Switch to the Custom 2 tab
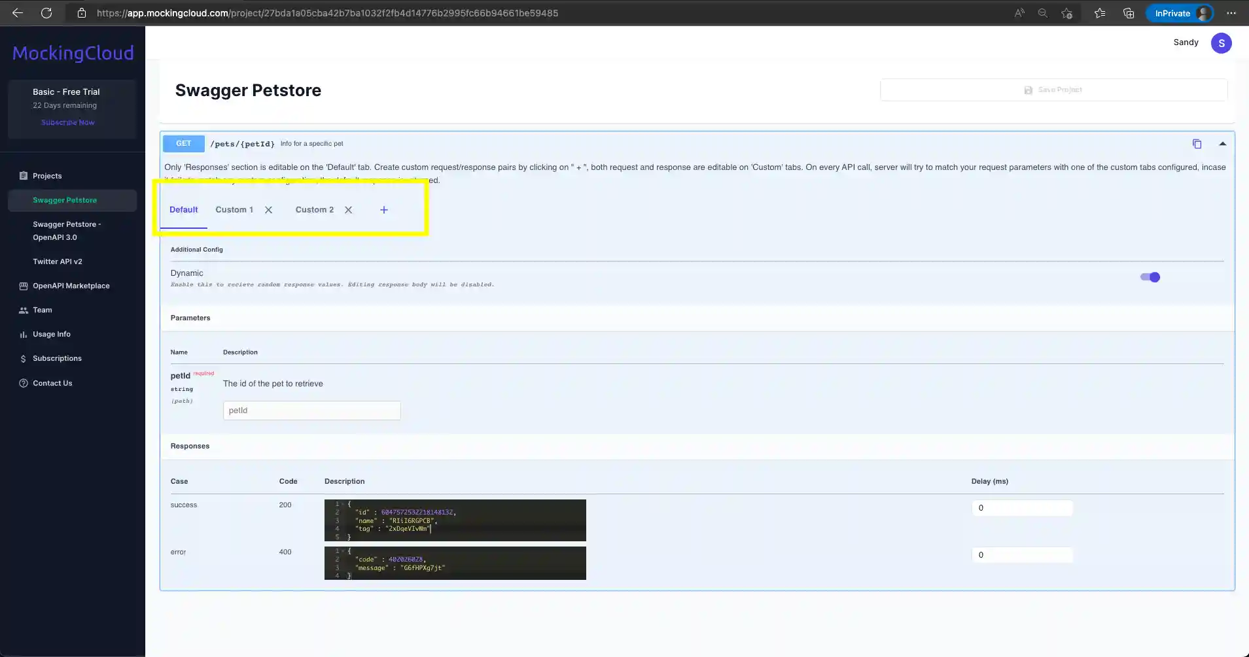 pyautogui.click(x=314, y=210)
